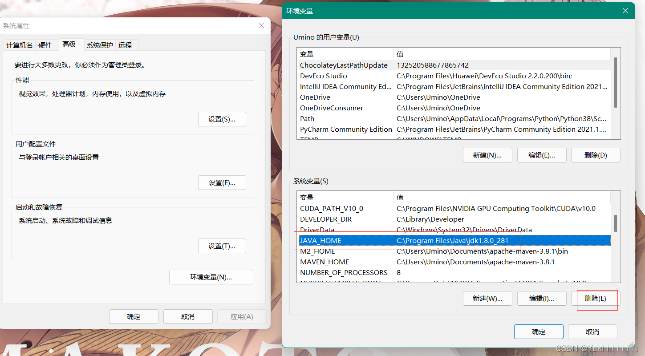Click user variables 值 column header
645x356 pixels.
click(502, 54)
